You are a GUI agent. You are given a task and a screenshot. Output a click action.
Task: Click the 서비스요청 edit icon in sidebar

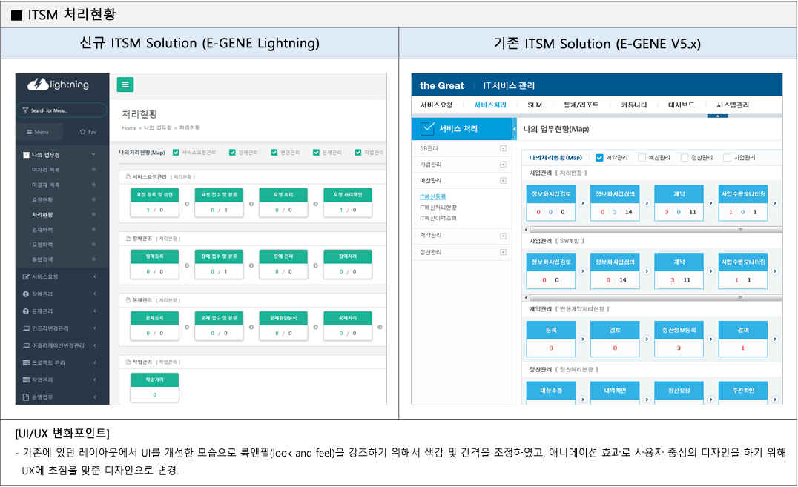(x=26, y=277)
